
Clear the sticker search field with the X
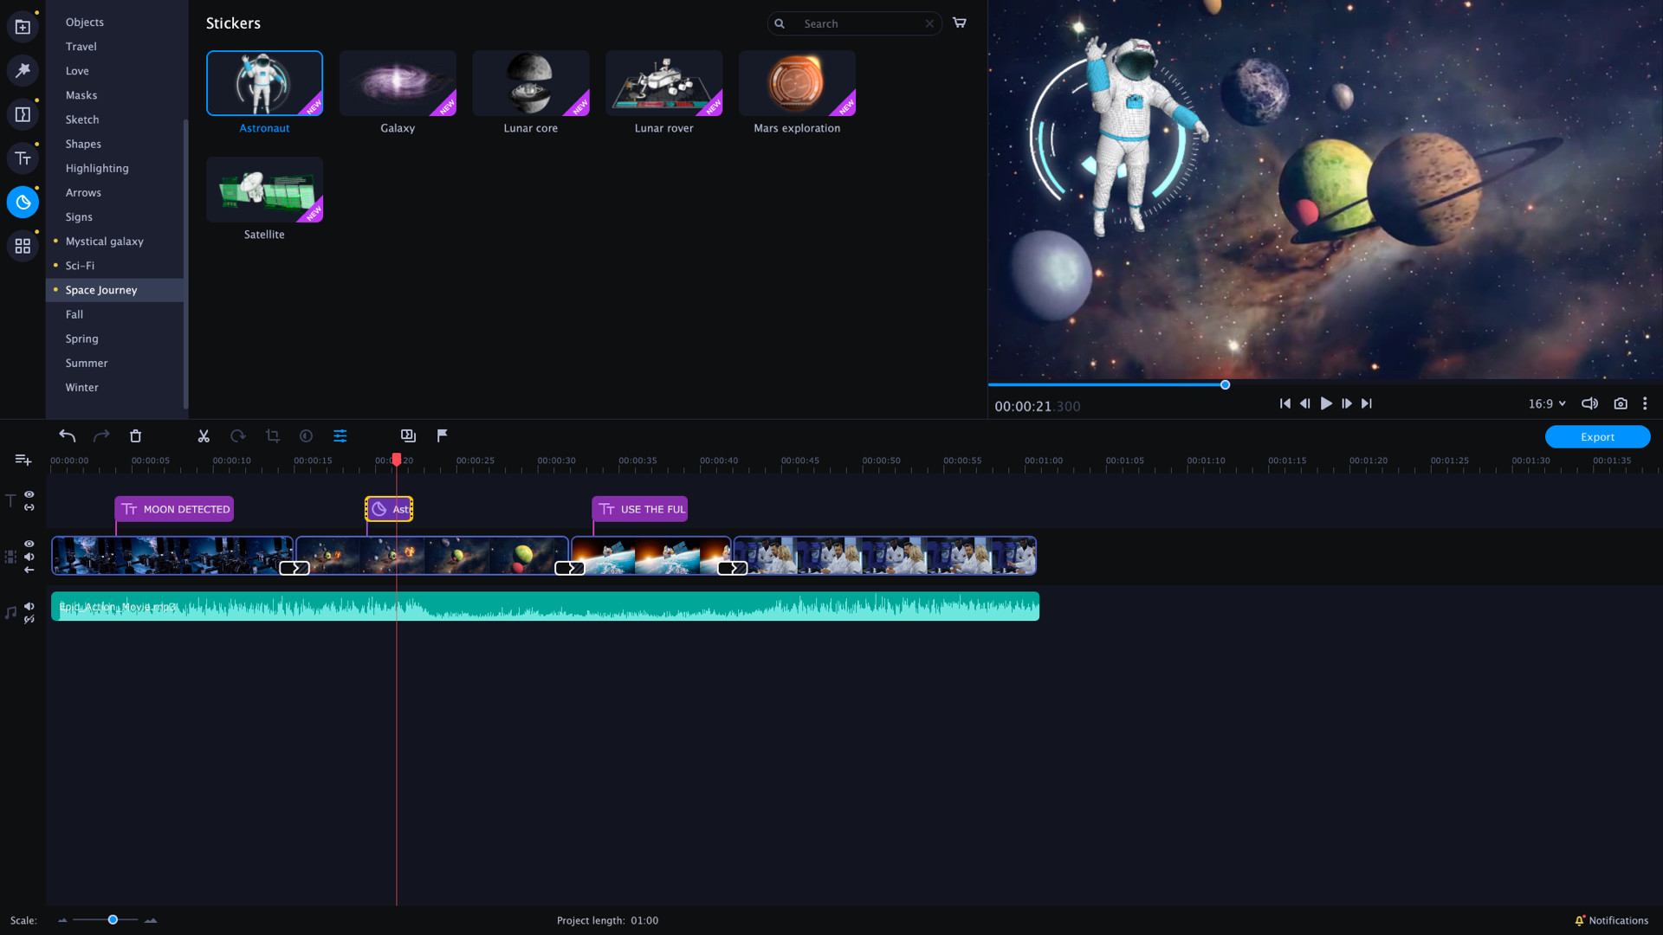[929, 23]
